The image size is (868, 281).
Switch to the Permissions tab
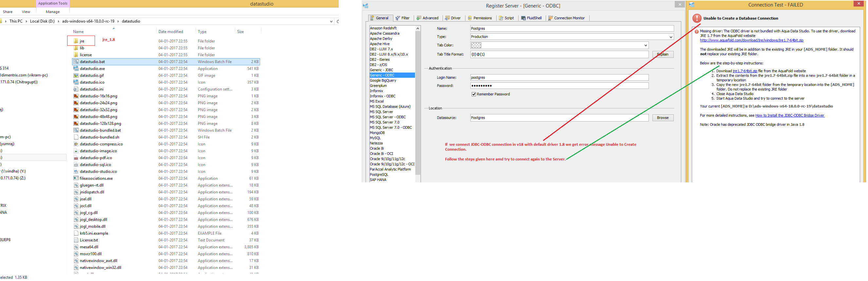(x=480, y=18)
